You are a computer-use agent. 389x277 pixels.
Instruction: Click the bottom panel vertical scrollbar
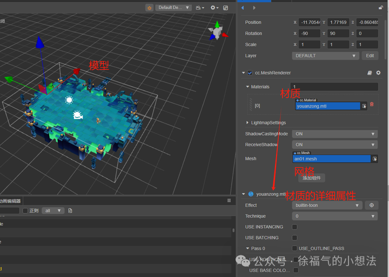click(x=233, y=230)
